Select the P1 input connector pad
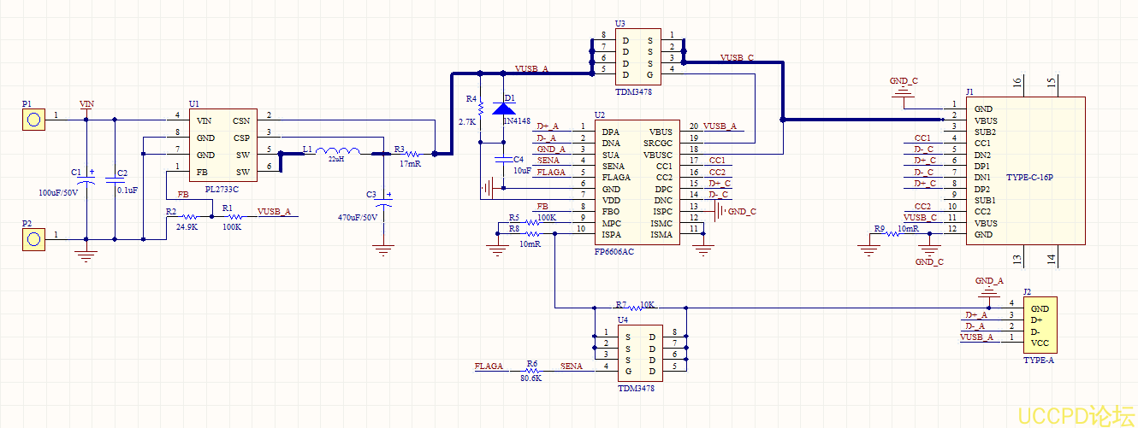Image resolution: width=1138 pixels, height=428 pixels. tap(33, 120)
